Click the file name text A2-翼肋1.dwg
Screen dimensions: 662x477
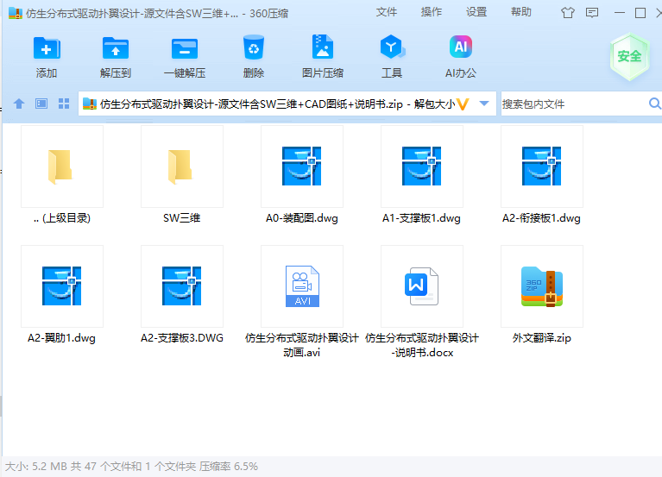point(61,338)
